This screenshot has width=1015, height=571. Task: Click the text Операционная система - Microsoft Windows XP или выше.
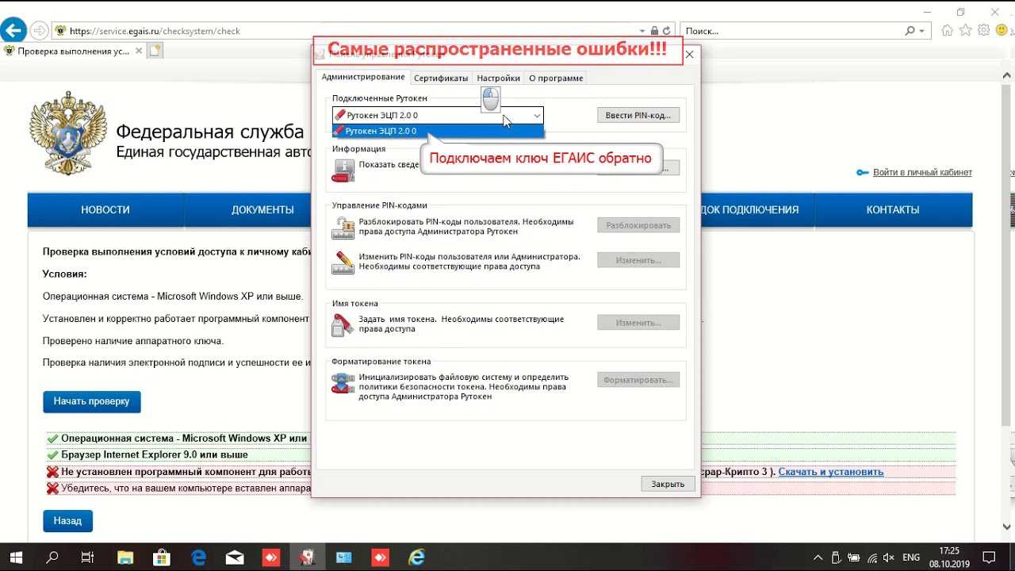tap(173, 297)
